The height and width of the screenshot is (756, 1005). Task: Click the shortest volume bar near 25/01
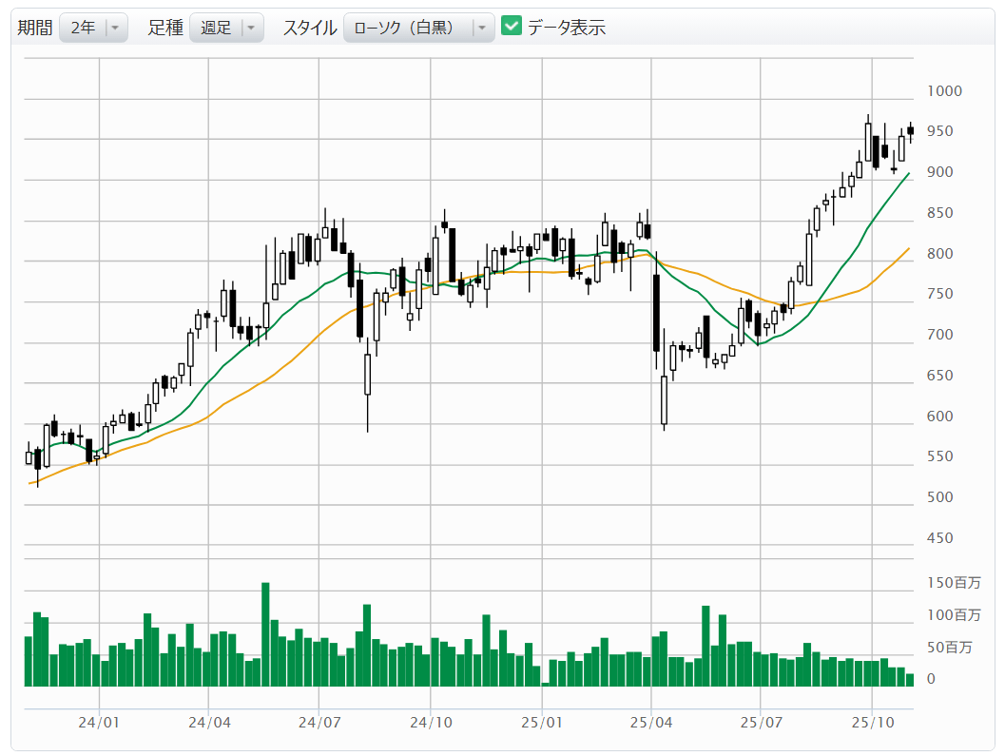(x=546, y=684)
